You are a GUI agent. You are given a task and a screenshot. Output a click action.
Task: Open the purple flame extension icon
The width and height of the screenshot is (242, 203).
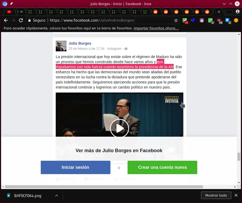point(202,20)
